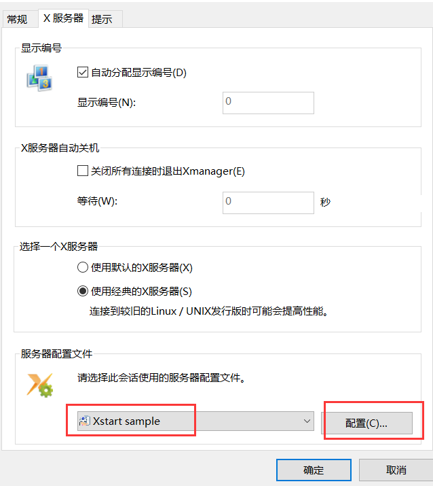
Task: Click the Xmanager gear configuration icon
Action: 40,385
